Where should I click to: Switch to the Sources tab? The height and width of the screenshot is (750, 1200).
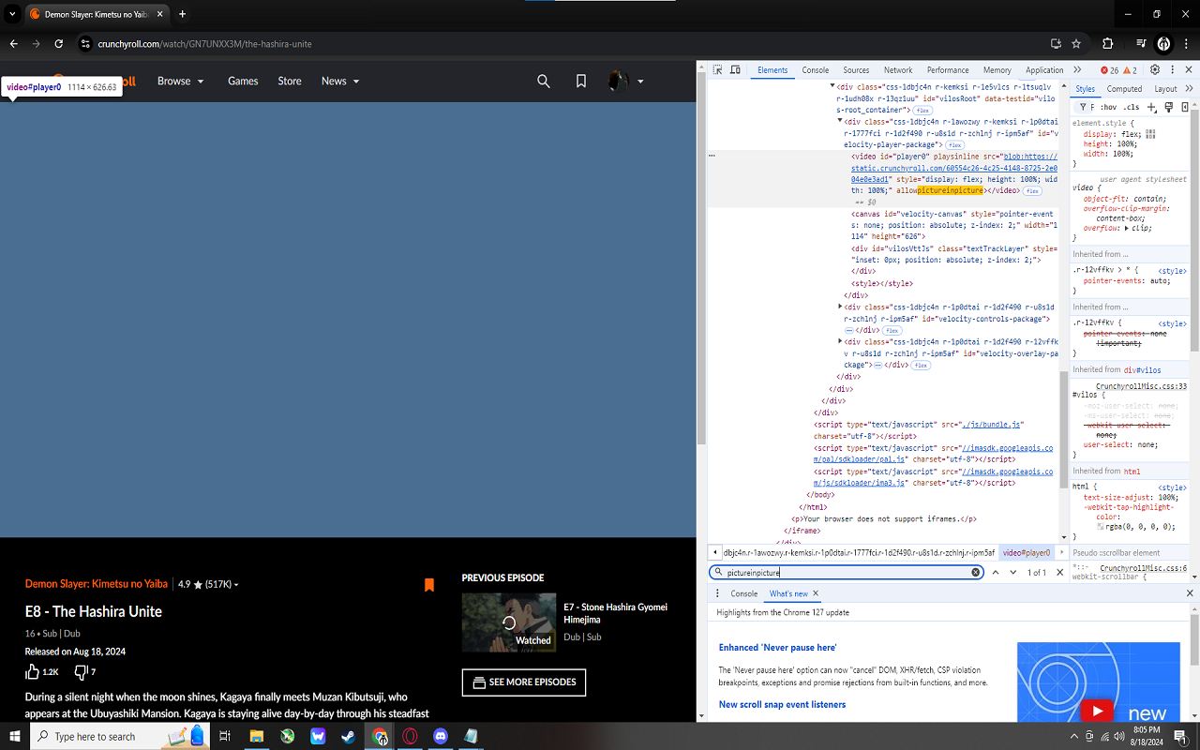click(856, 70)
